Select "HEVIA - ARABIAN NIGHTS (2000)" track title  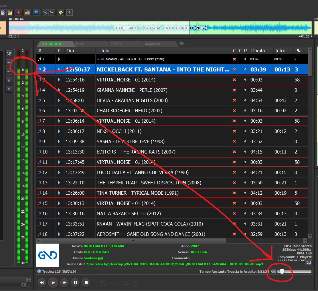tap(132, 100)
